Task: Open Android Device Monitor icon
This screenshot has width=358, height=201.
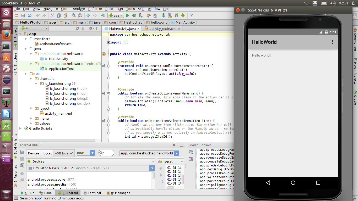Action: pos(183,16)
